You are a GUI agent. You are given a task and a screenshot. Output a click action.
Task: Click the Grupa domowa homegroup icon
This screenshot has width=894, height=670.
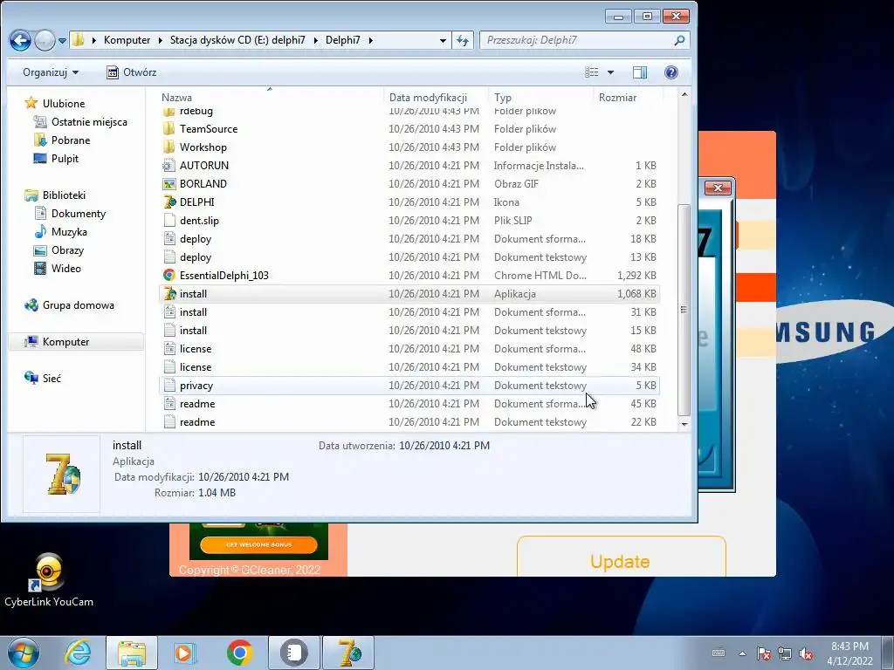click(x=31, y=305)
